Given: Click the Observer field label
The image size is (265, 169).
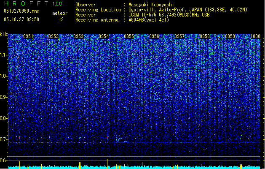Looking at the screenshot, I should (x=86, y=5).
